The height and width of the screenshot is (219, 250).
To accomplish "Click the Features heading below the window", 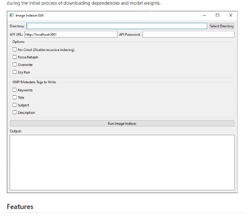I will point(20,206).
